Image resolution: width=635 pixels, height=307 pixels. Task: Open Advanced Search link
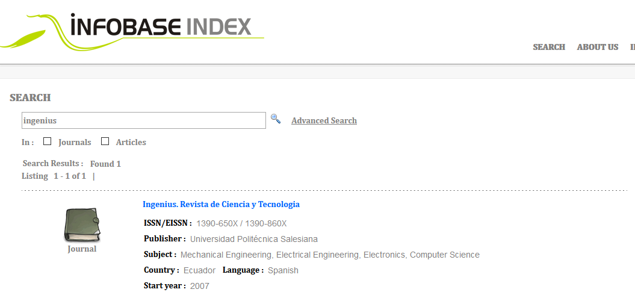(x=324, y=121)
